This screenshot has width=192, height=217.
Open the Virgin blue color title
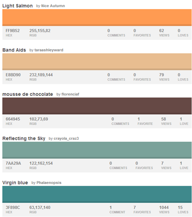pos(15,183)
